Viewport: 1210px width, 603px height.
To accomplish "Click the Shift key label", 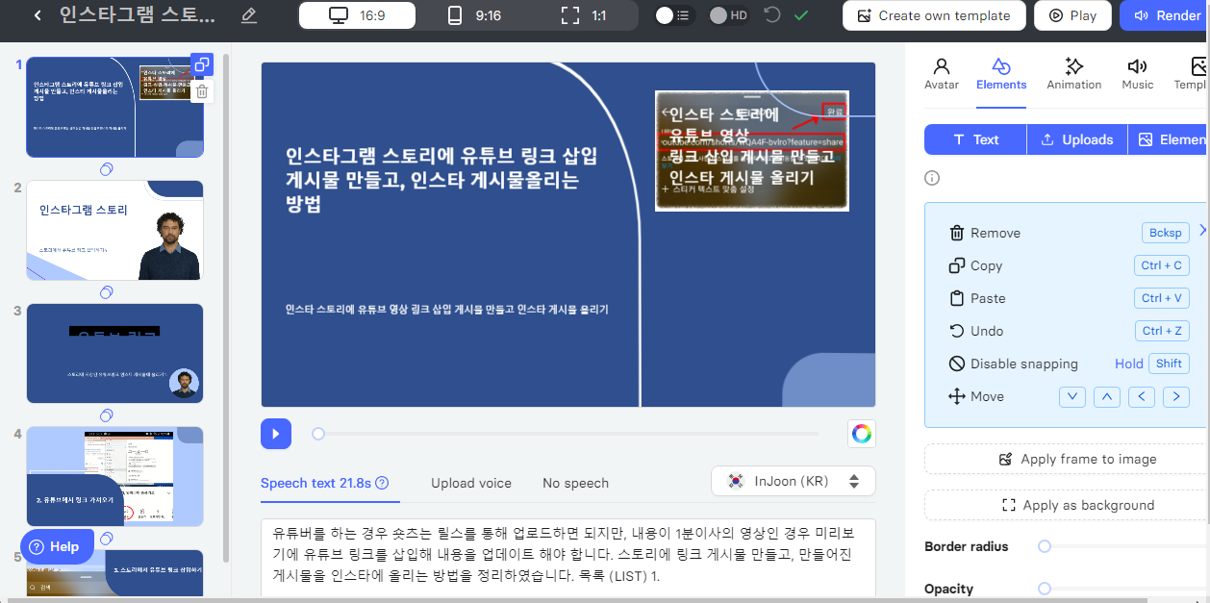I will click(x=1169, y=364).
